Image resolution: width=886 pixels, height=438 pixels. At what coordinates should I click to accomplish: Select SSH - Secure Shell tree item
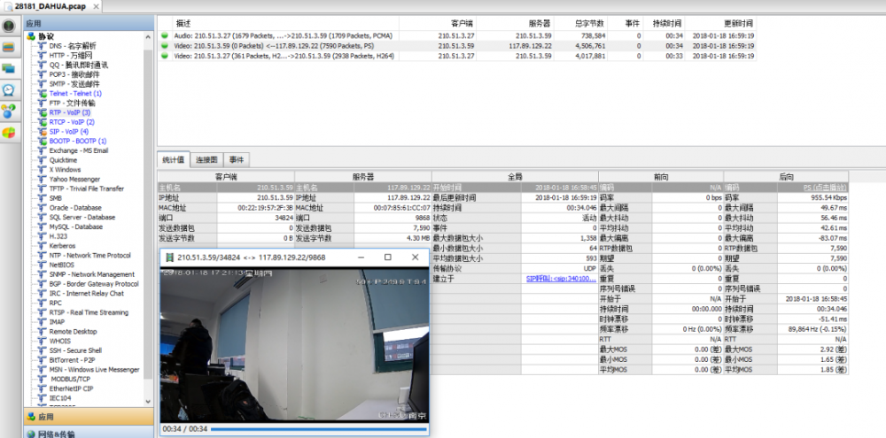point(75,350)
